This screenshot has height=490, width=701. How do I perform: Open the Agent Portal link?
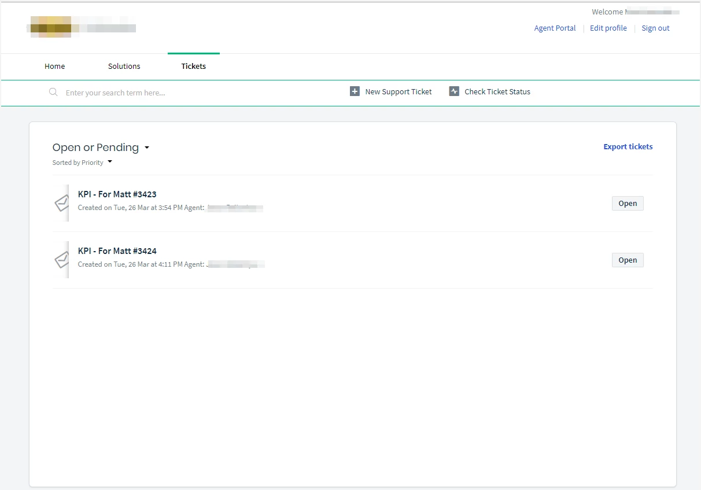click(x=555, y=28)
